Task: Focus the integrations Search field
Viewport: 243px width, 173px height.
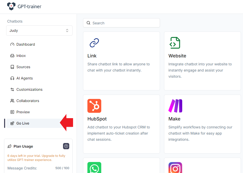Action: tap(121, 23)
